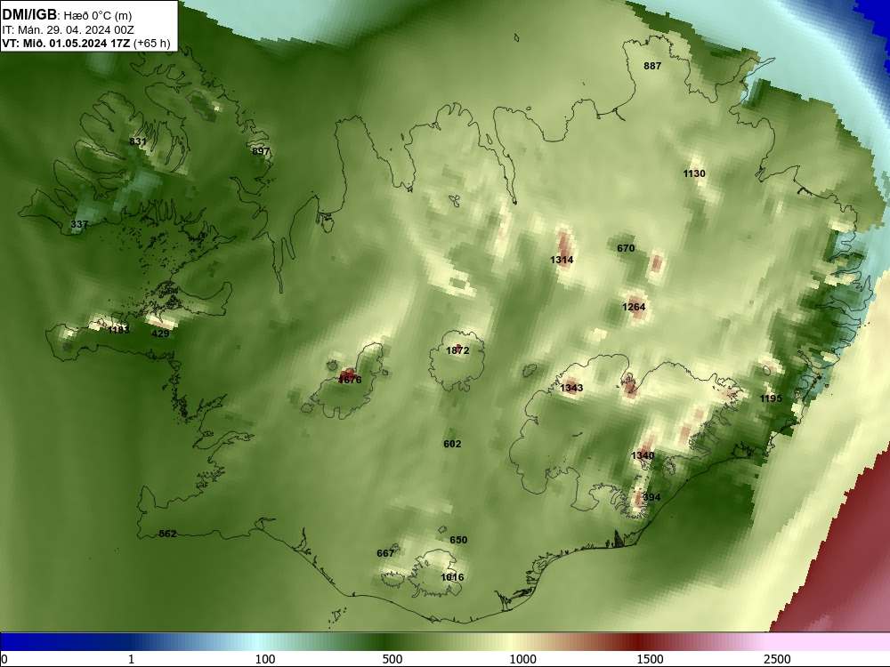
Task: Click the colorbar label 100
Action: (265, 659)
